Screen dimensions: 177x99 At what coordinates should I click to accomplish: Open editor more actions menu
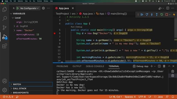pyautogui.click(x=173, y=8)
